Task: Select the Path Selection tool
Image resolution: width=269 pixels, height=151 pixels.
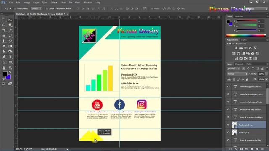Action: point(4,62)
